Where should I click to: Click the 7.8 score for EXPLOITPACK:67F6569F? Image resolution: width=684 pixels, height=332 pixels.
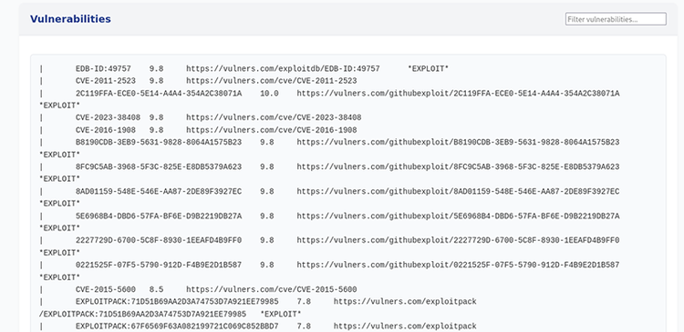pyautogui.click(x=304, y=327)
